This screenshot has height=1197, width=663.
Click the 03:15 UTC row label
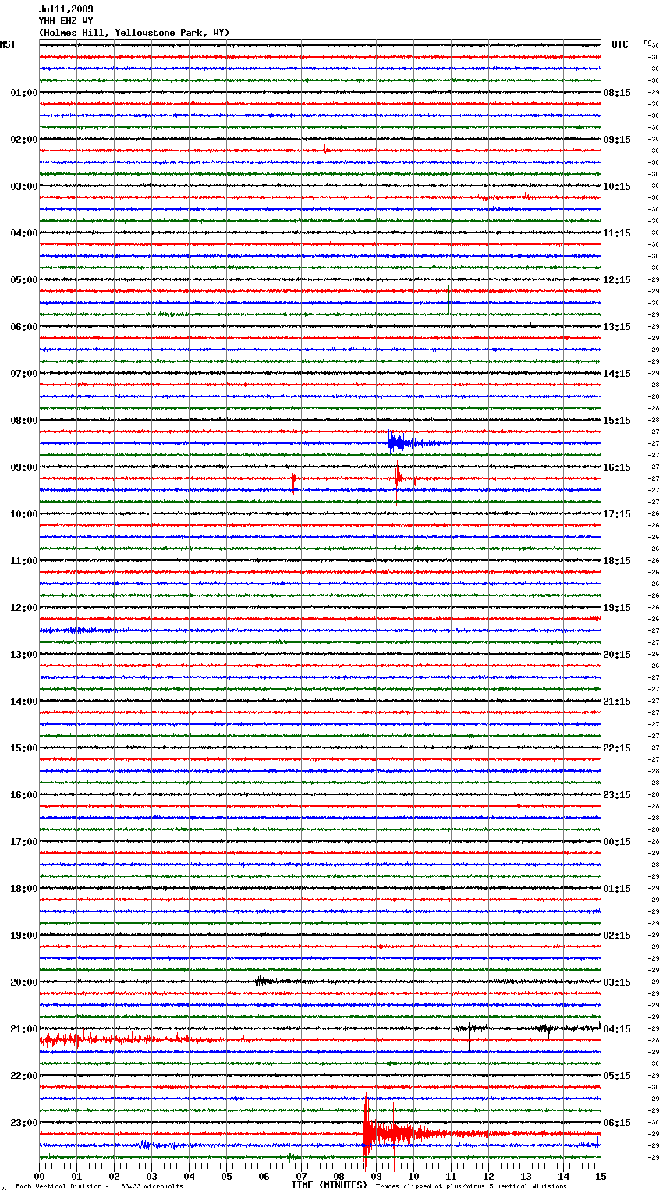617,982
